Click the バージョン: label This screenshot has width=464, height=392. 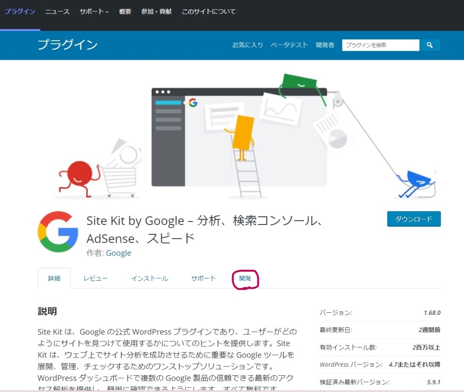[x=336, y=313]
